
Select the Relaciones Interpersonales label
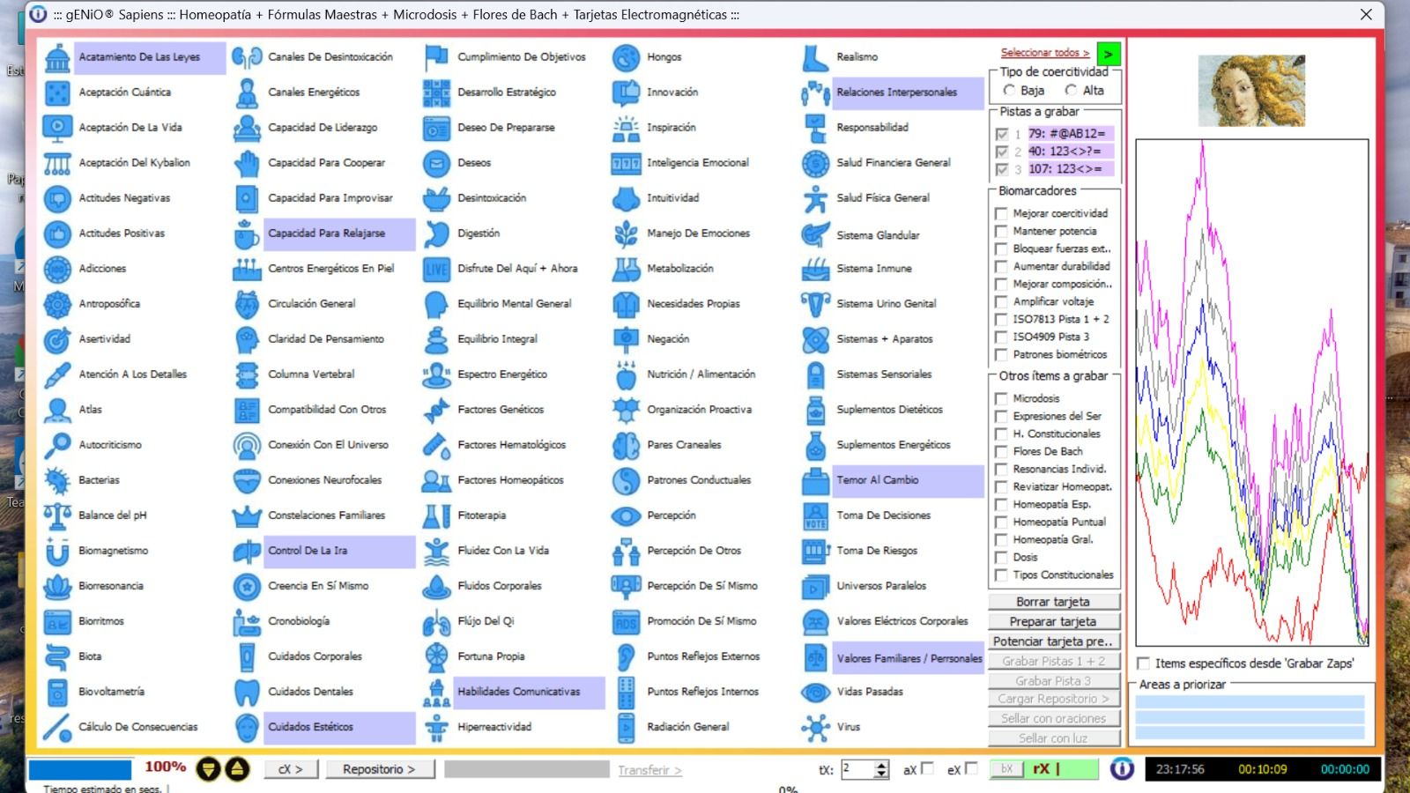[908, 93]
